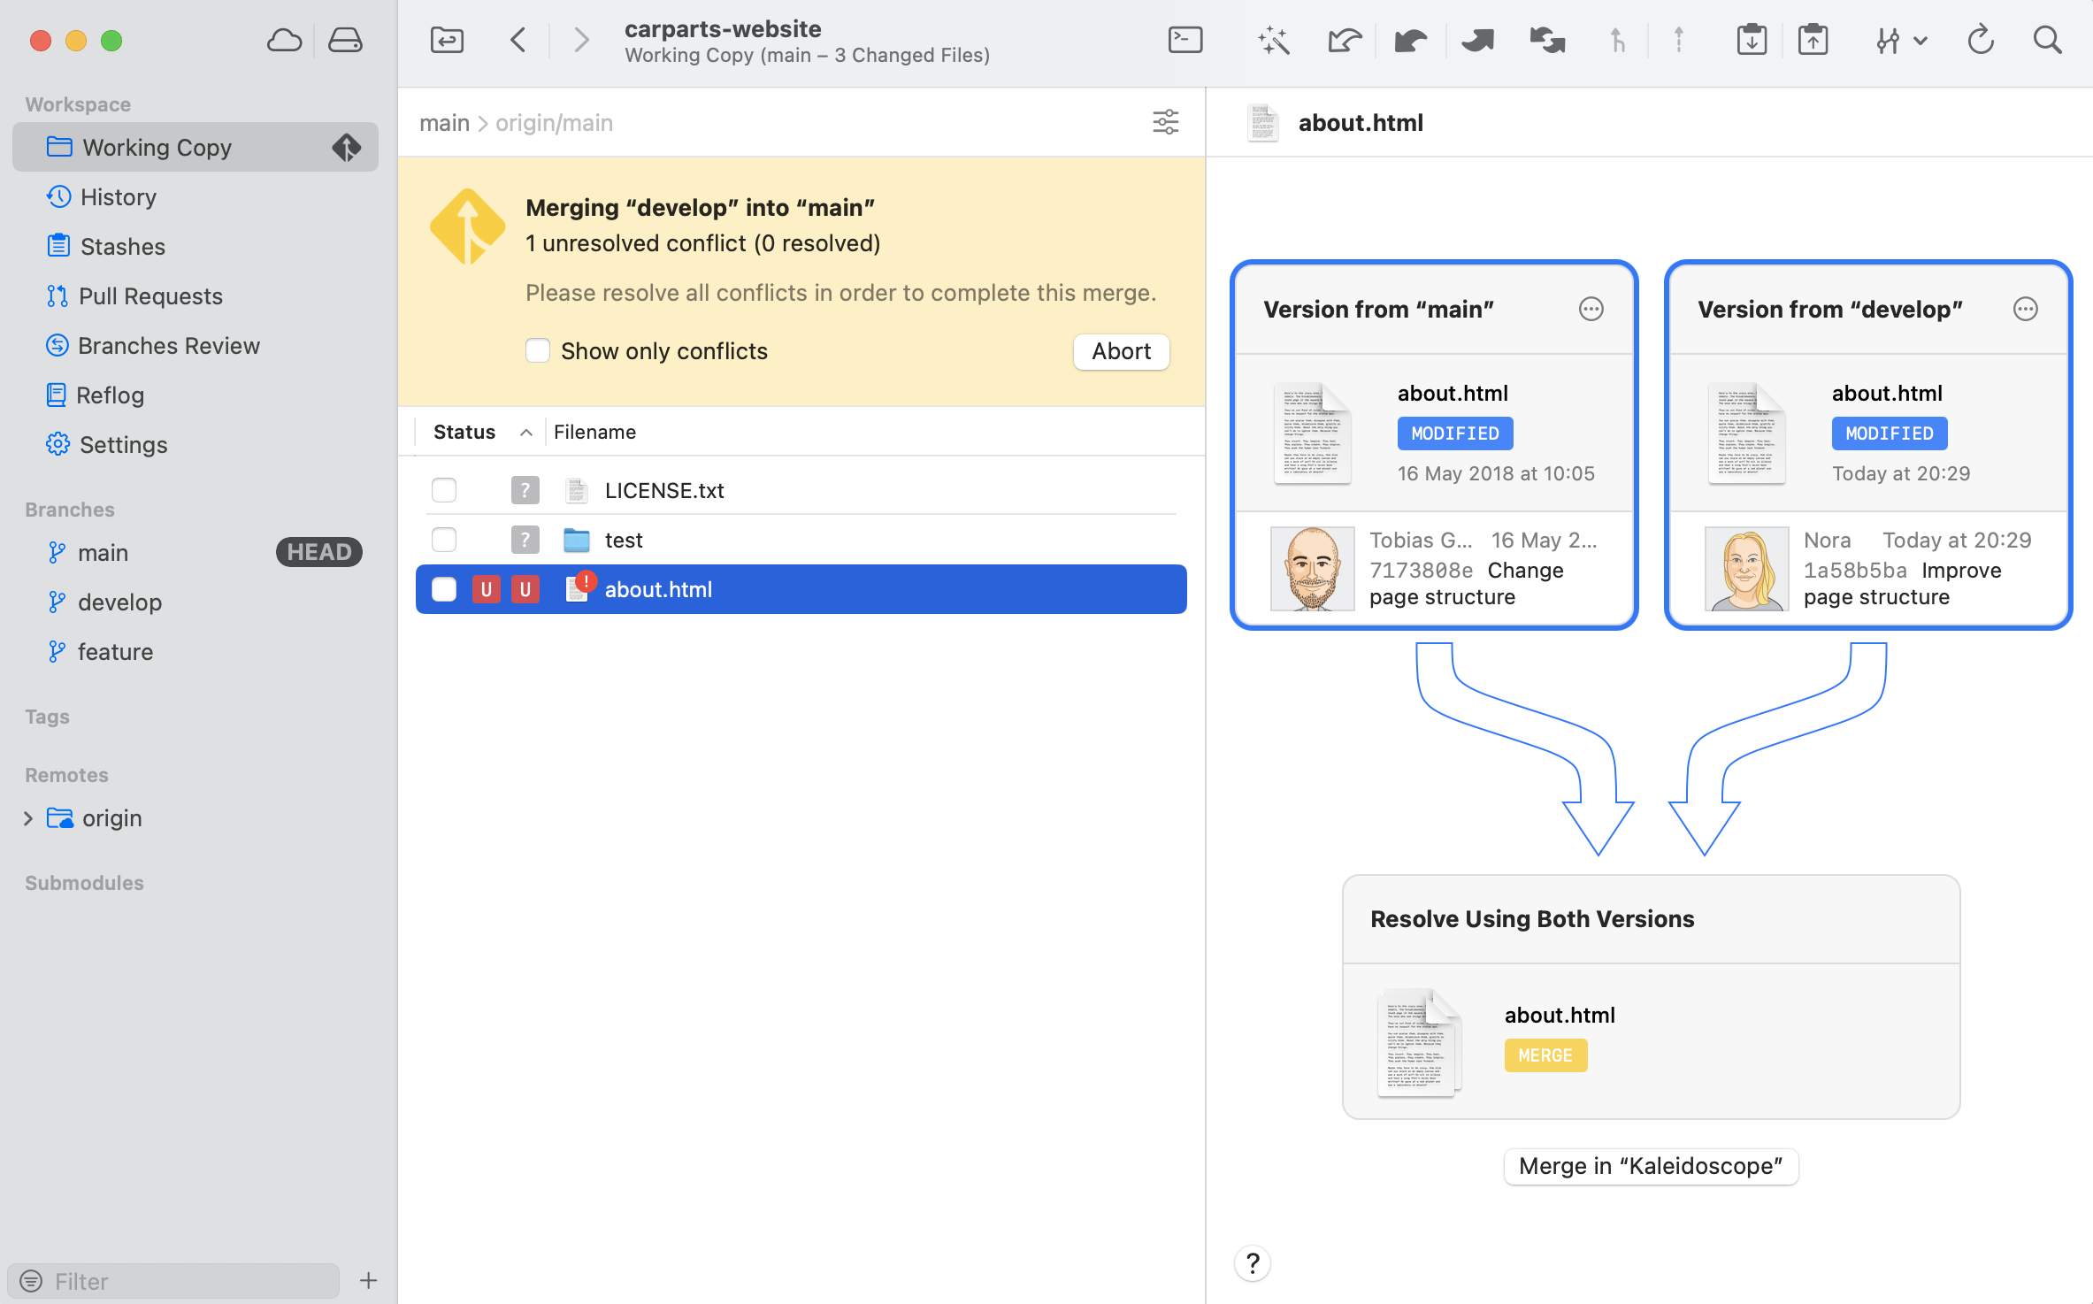The image size is (2093, 1304).
Task: Expand the origin remote
Action: (28, 818)
